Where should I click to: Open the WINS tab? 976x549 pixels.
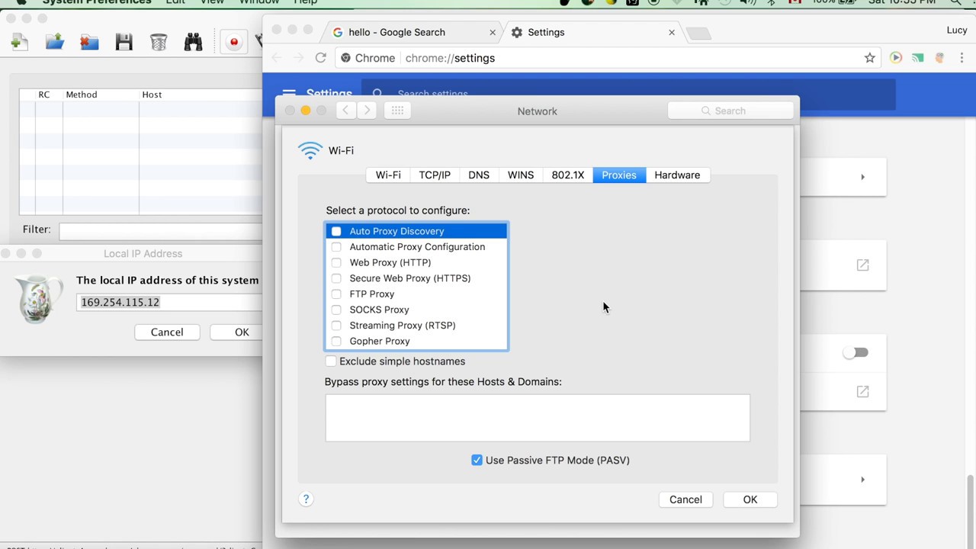coord(521,175)
